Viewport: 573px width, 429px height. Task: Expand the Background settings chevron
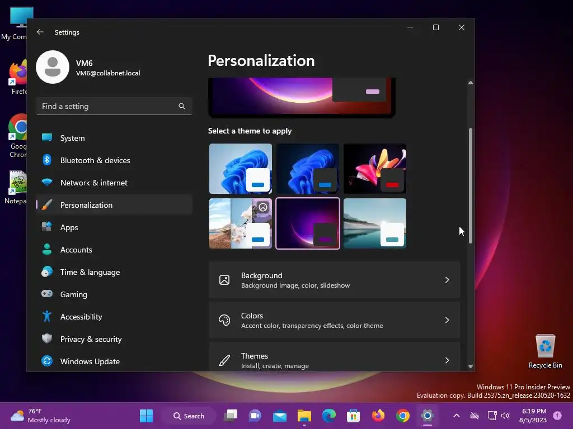pyautogui.click(x=447, y=280)
